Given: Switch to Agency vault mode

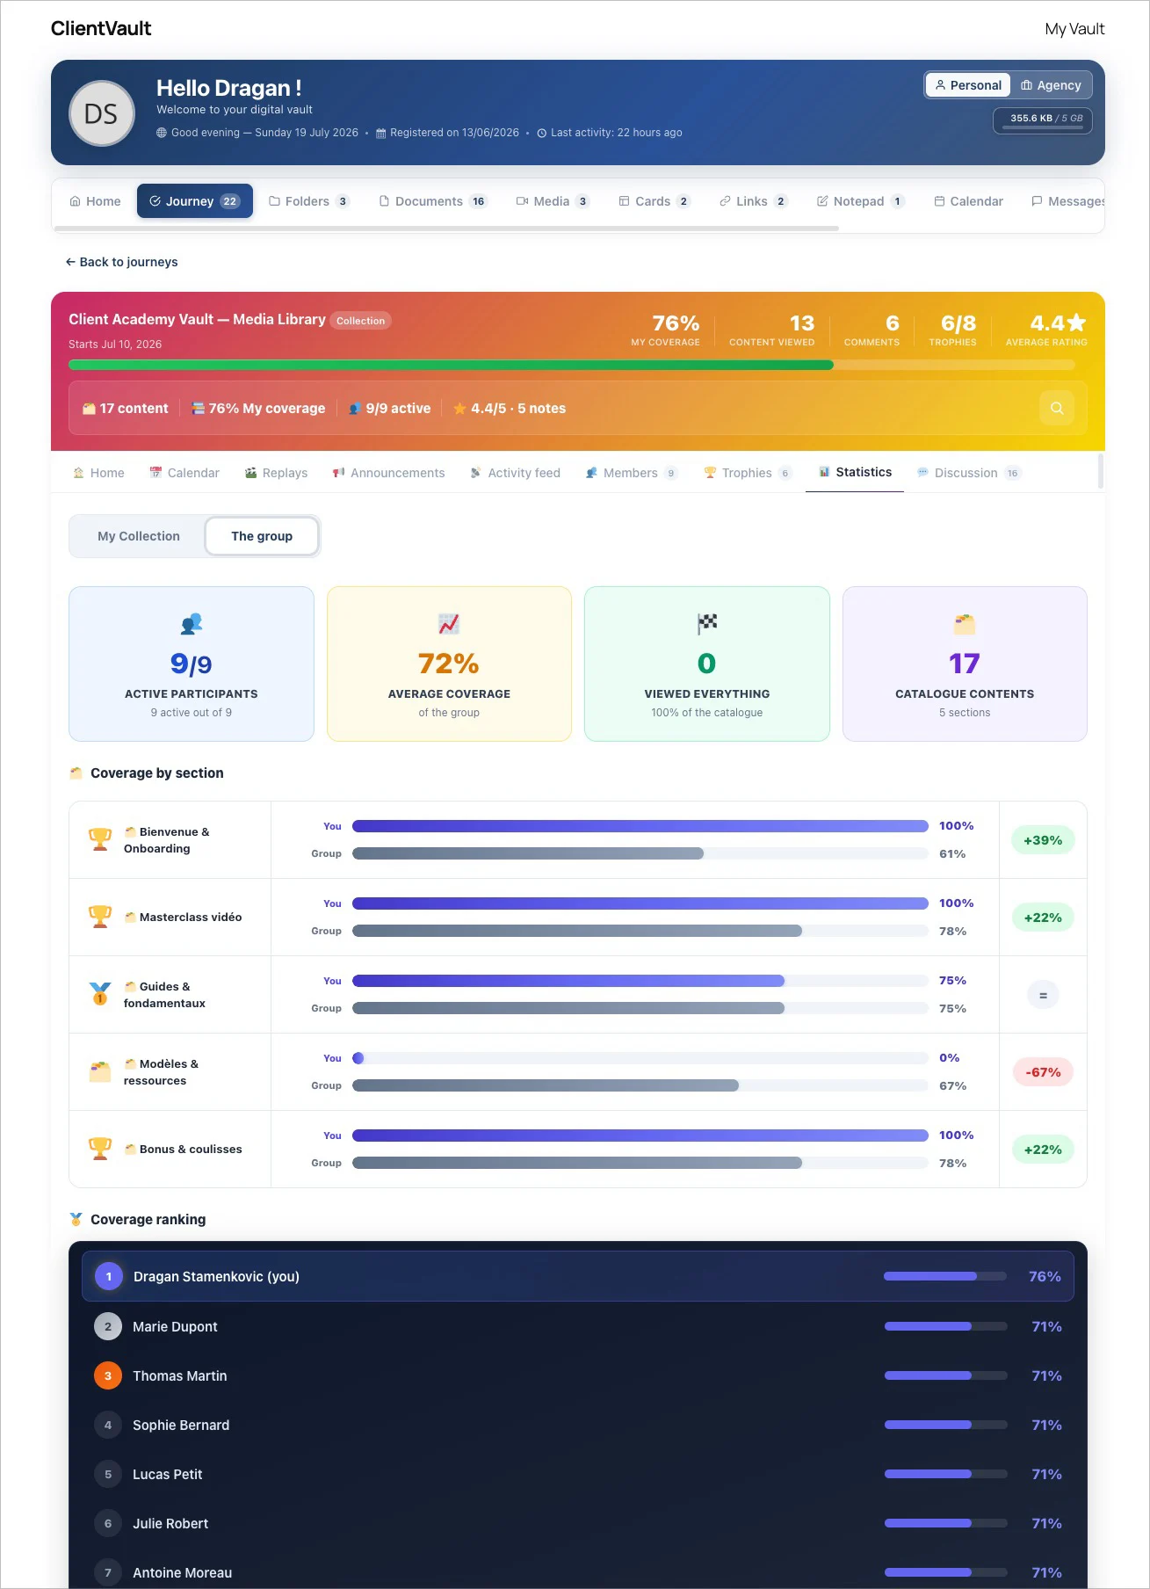Looking at the screenshot, I should pyautogui.click(x=1051, y=85).
